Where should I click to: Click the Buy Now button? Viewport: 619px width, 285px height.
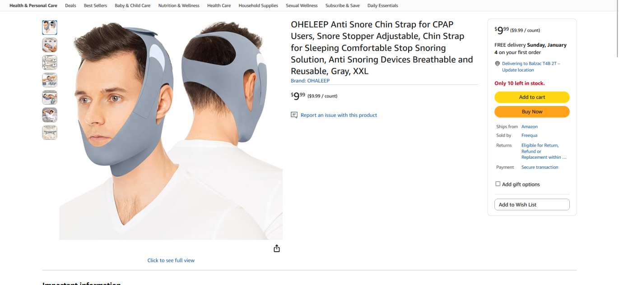[532, 111]
